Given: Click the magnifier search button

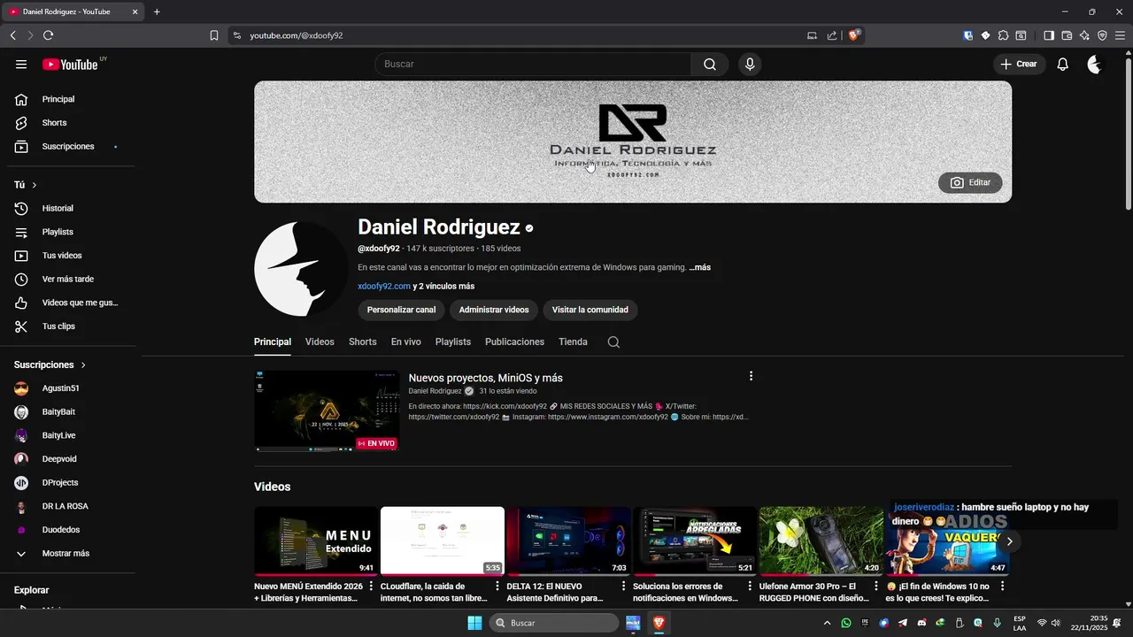Looking at the screenshot, I should (x=710, y=64).
